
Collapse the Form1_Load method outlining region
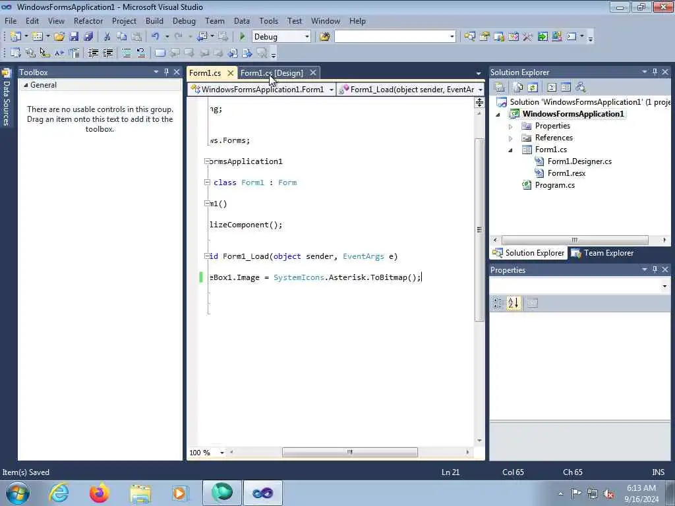pos(207,256)
